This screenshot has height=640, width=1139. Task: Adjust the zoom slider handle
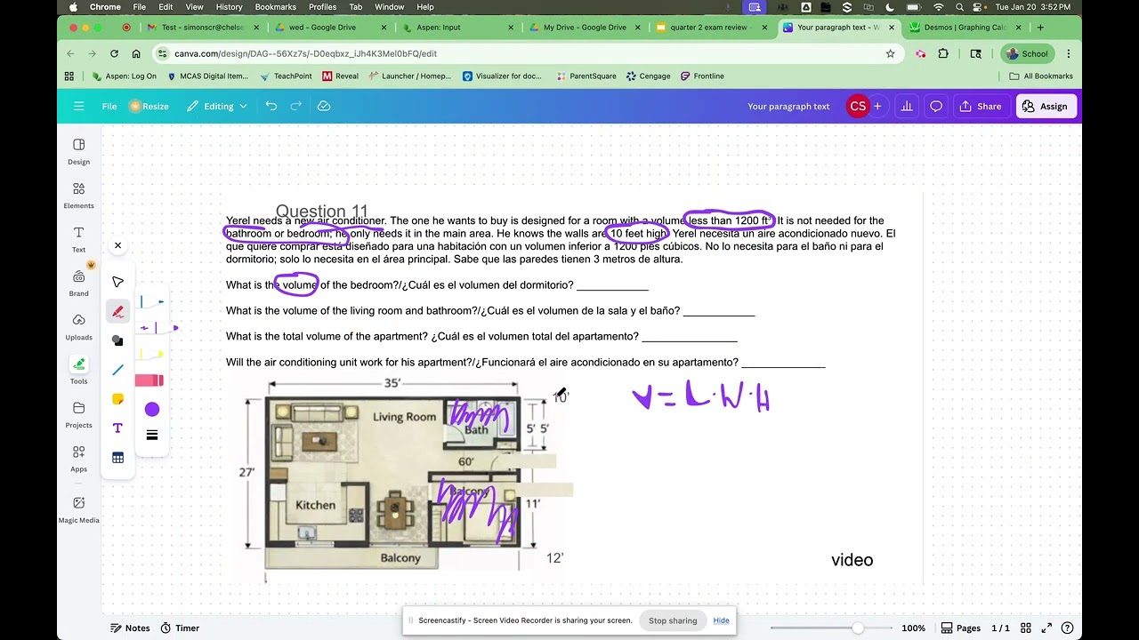[857, 628]
